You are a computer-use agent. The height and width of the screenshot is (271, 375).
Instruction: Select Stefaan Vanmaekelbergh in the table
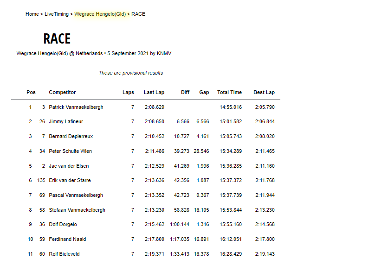pos(77,210)
